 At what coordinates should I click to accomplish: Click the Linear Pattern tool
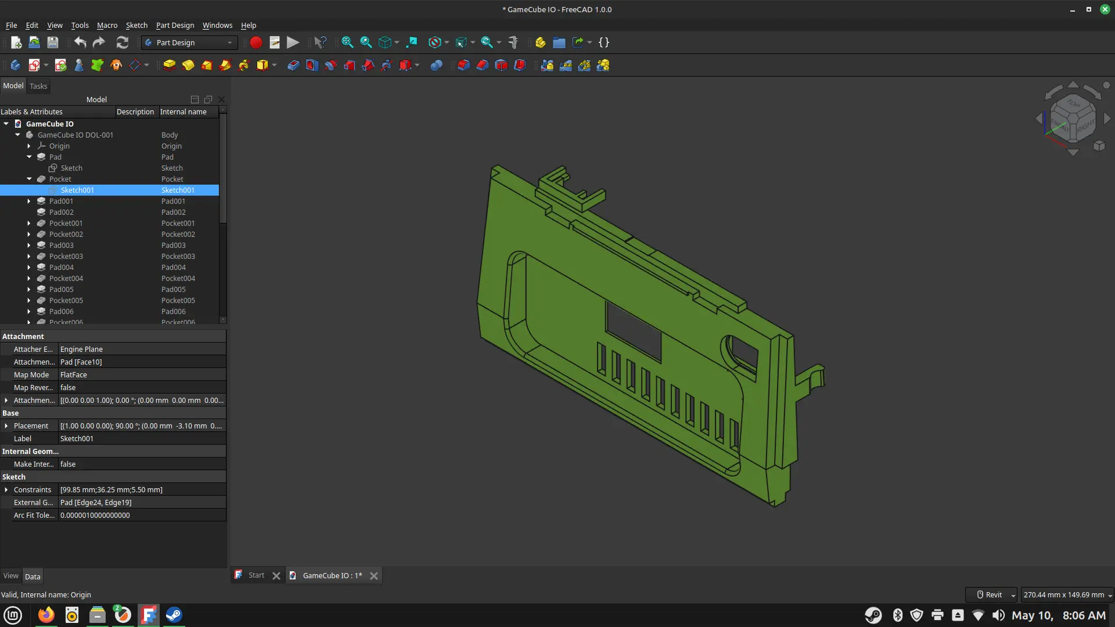click(566, 65)
